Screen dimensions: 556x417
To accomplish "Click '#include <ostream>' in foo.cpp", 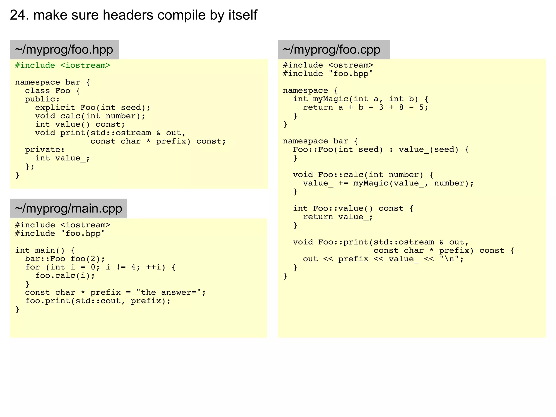I will click(328, 65).
